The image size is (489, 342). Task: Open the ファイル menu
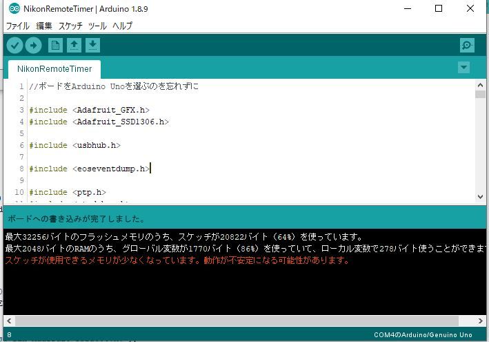(x=18, y=26)
